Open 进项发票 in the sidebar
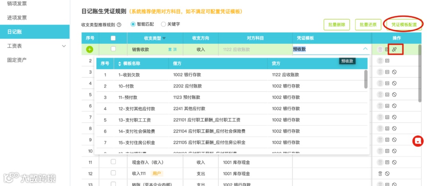 coord(17,18)
